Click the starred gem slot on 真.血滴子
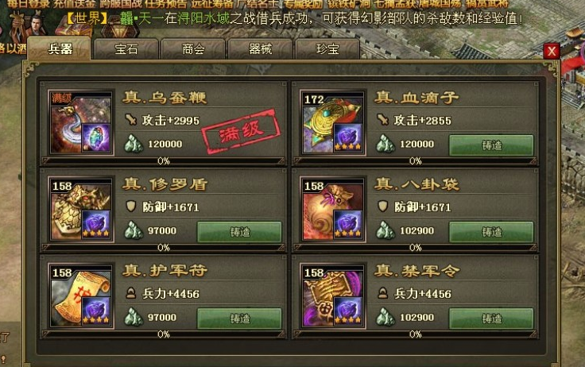585x367 pixels. (x=347, y=137)
